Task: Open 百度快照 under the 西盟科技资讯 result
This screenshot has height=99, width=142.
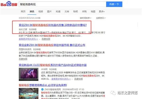Action: tap(23, 59)
